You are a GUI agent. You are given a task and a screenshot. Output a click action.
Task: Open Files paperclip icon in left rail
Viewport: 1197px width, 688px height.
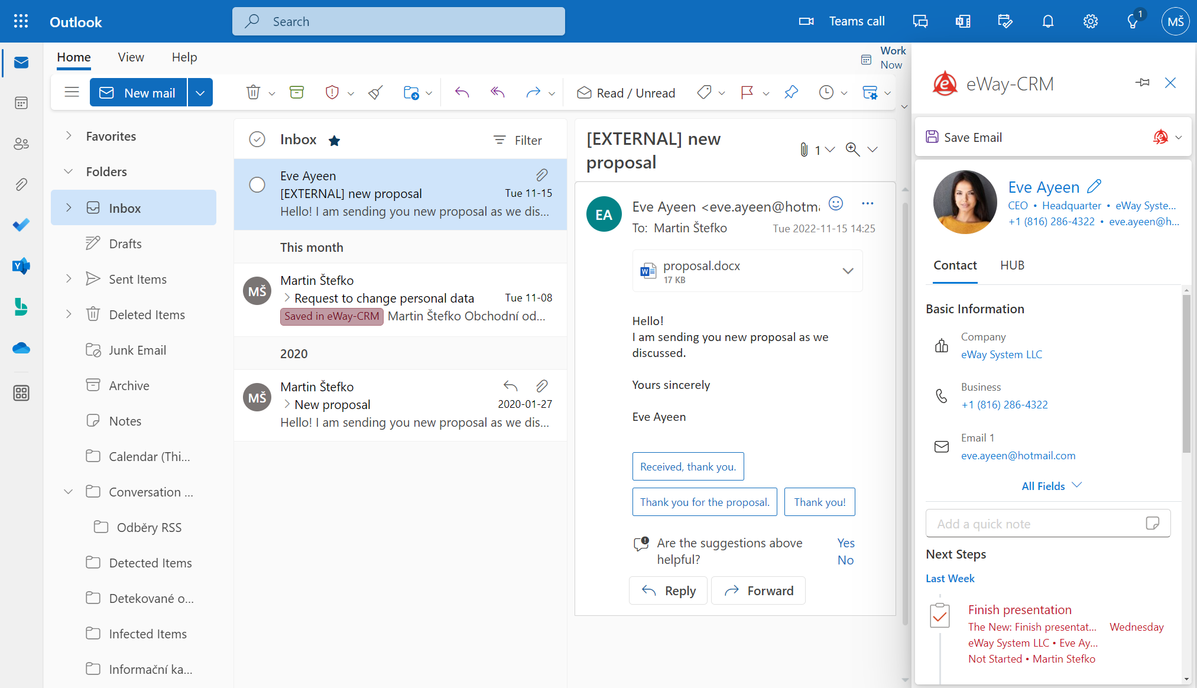(21, 184)
